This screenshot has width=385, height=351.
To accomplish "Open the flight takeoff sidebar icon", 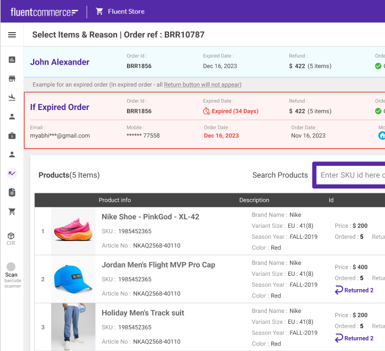I will click(x=12, y=97).
